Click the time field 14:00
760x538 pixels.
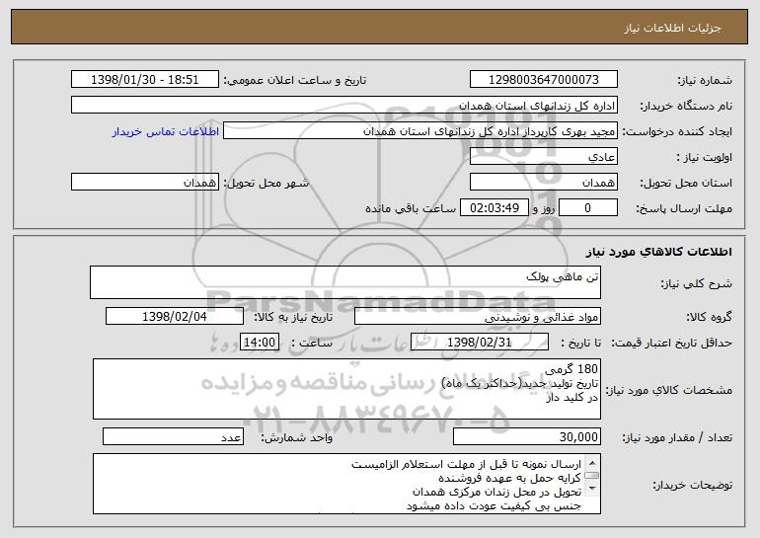(260, 342)
